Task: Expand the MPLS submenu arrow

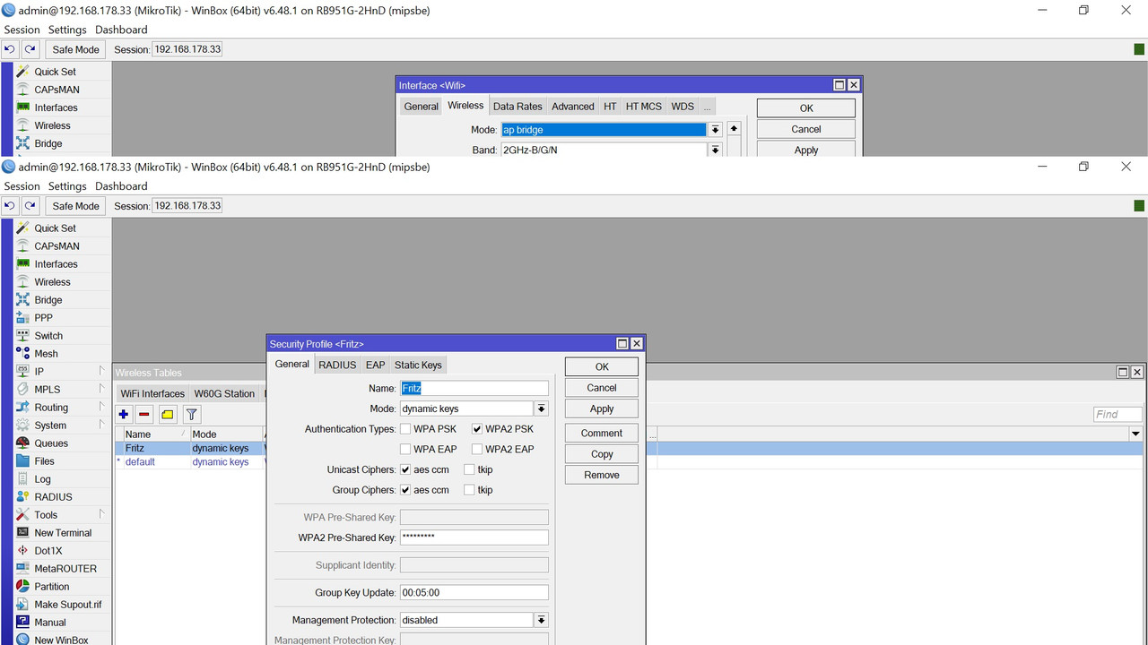Action: point(101,389)
